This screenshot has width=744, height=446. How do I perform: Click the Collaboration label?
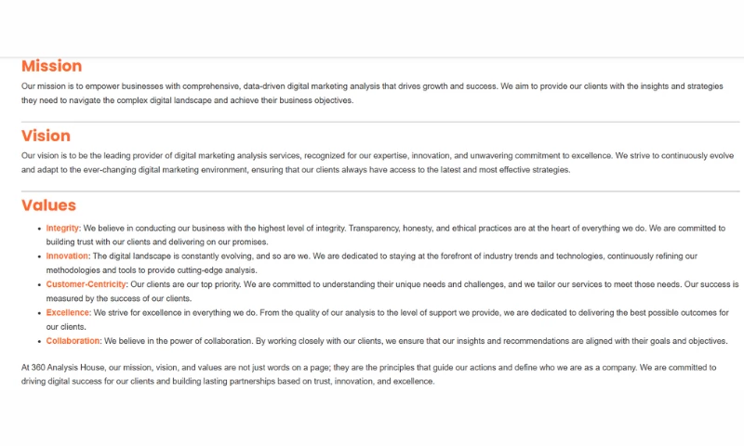click(73, 341)
